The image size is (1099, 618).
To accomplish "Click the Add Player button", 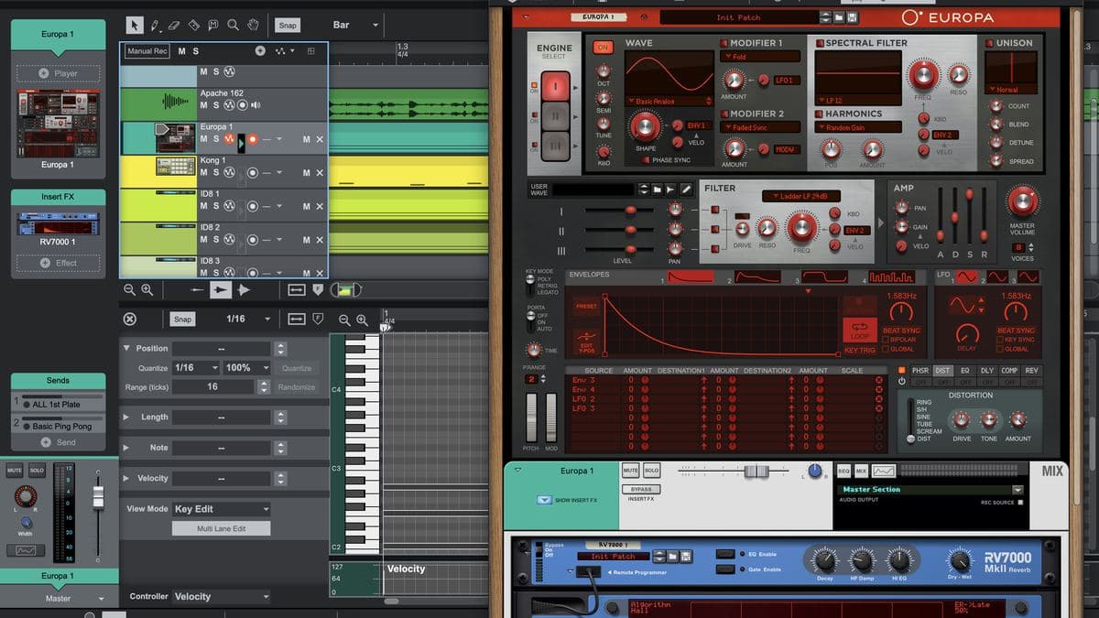I will tap(60, 73).
